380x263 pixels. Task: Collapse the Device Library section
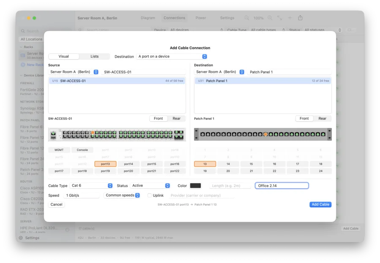point(21,76)
